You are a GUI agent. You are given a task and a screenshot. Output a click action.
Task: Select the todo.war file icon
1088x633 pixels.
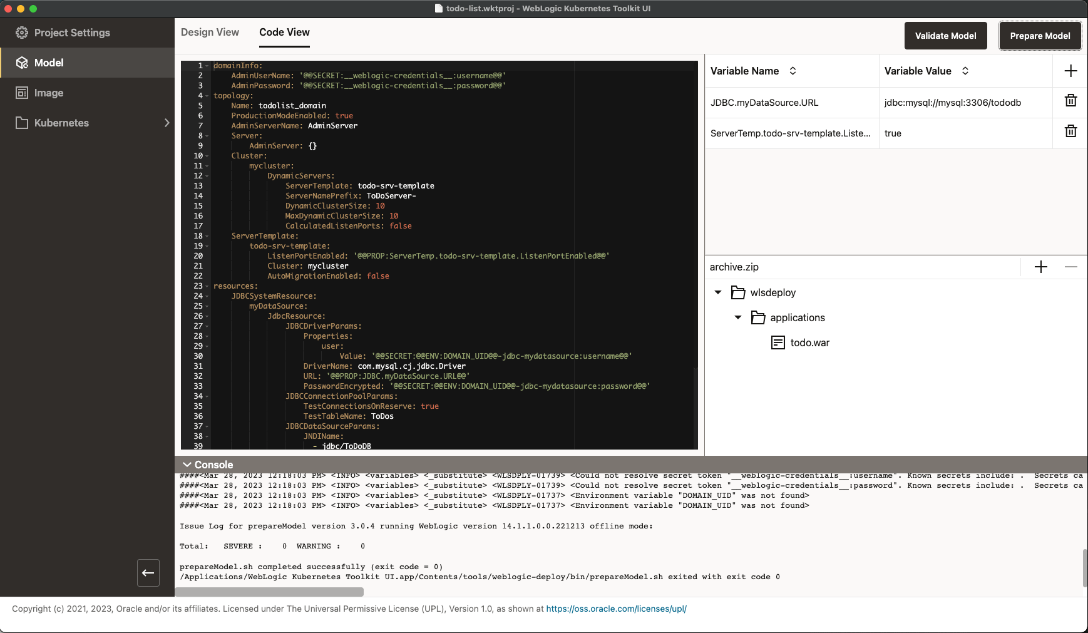(778, 342)
